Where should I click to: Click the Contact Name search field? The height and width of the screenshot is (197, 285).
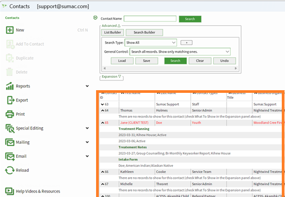pyautogui.click(x=150, y=19)
